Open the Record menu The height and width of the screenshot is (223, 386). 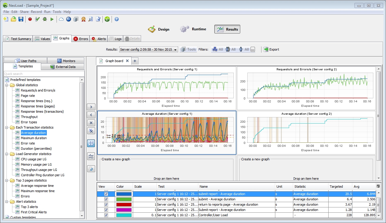(x=36, y=12)
